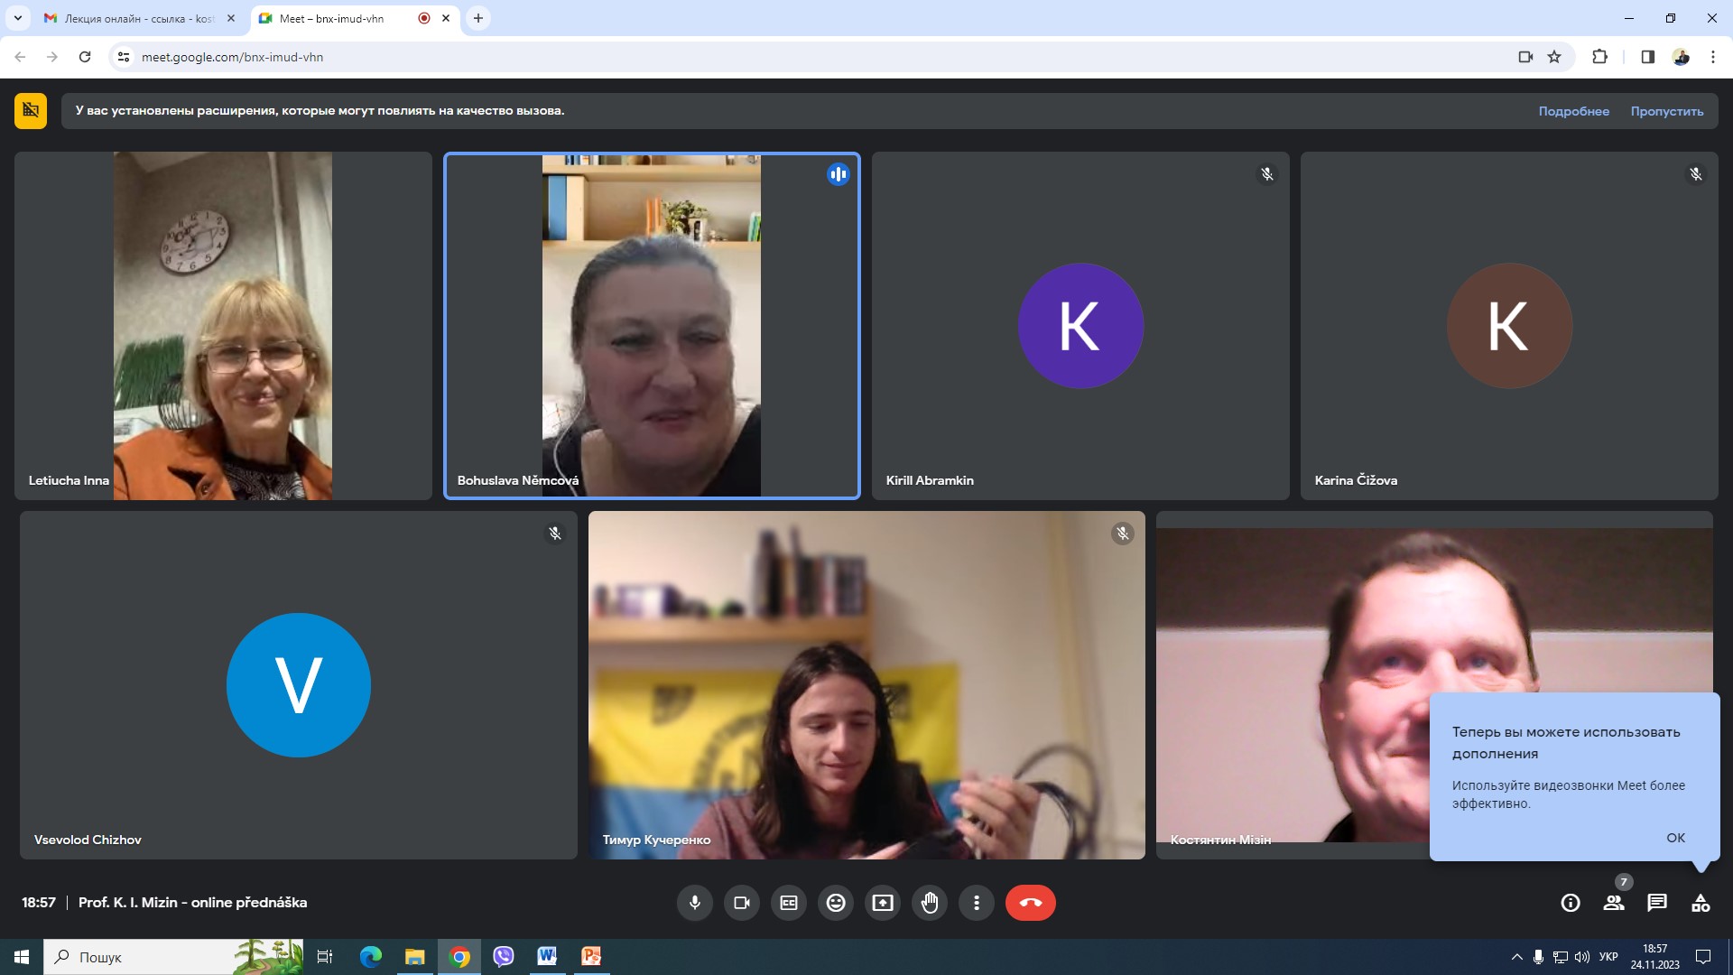Leave the call with red button

click(x=1031, y=903)
